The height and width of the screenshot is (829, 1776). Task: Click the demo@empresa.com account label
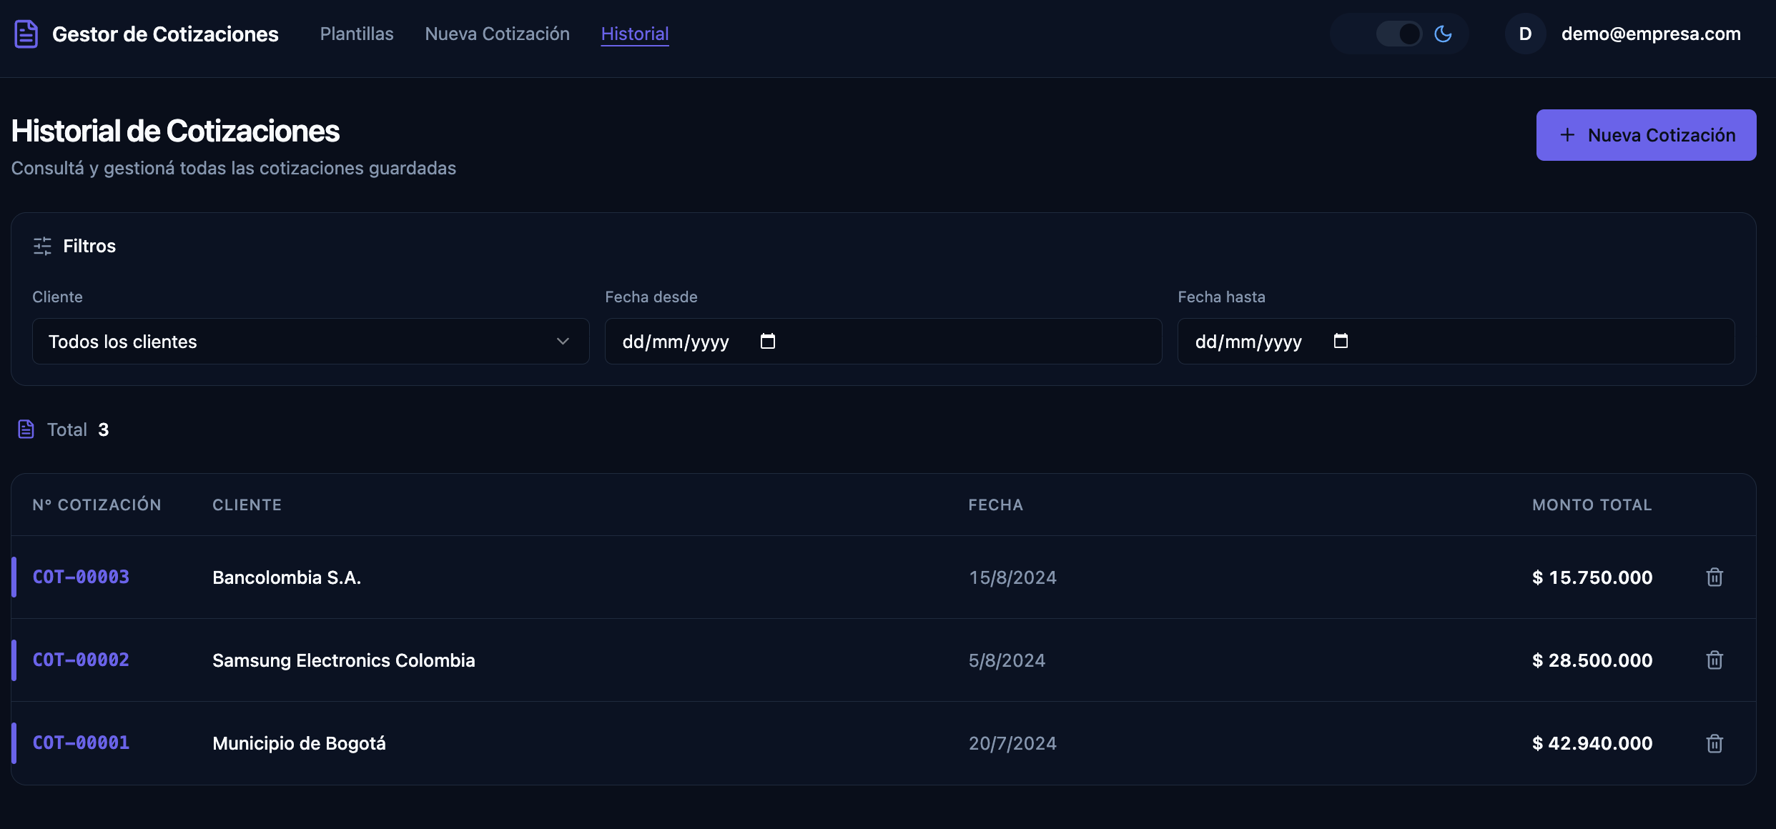click(x=1651, y=34)
